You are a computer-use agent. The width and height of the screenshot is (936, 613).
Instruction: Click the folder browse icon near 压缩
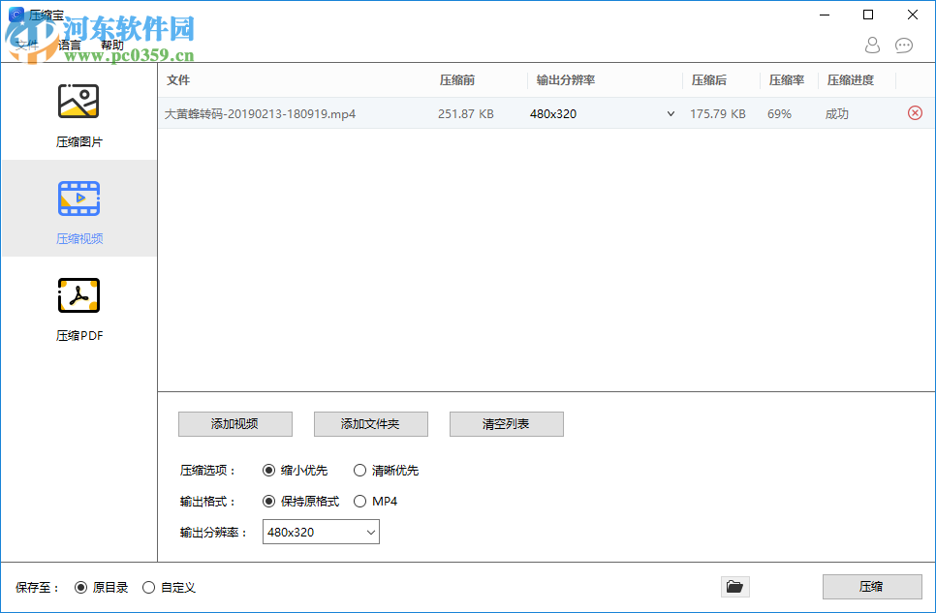tap(734, 587)
